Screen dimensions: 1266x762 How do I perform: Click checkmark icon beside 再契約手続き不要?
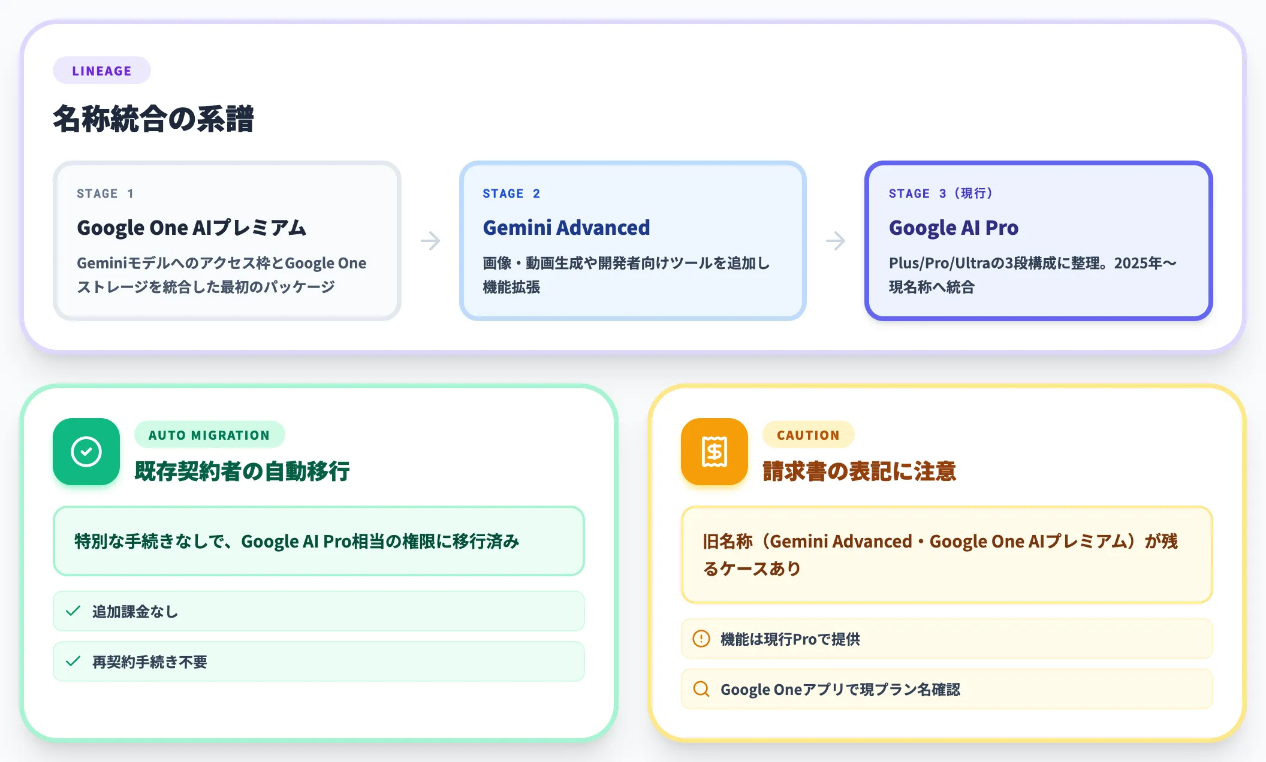(x=73, y=661)
